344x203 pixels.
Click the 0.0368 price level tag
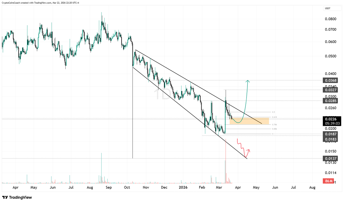[330, 81]
